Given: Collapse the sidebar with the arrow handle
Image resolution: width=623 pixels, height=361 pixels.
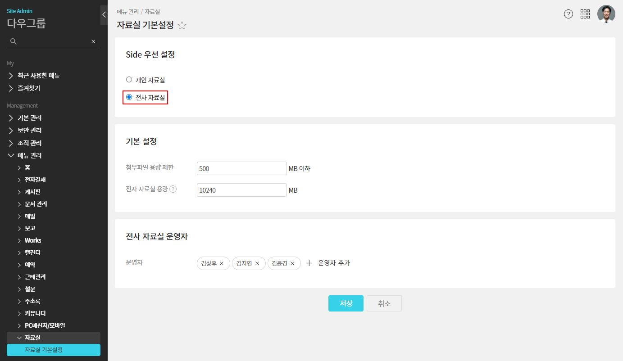Looking at the screenshot, I should pos(104,15).
